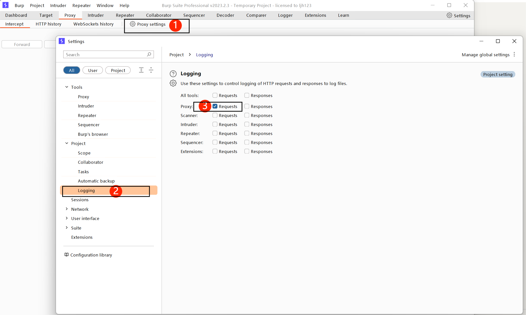Image resolution: width=526 pixels, height=315 pixels.
Task: Switch to the Learn tab
Action: click(x=343, y=15)
